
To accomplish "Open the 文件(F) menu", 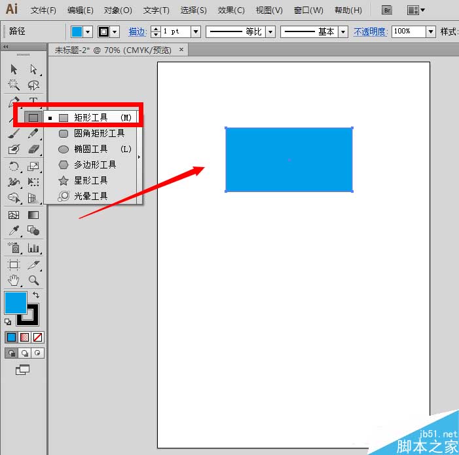I will 43,10.
